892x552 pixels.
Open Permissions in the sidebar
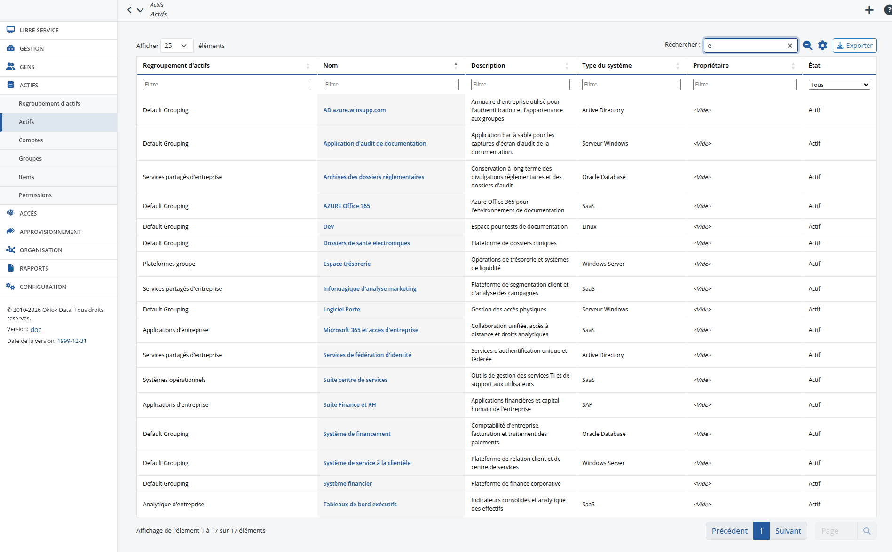59,195
